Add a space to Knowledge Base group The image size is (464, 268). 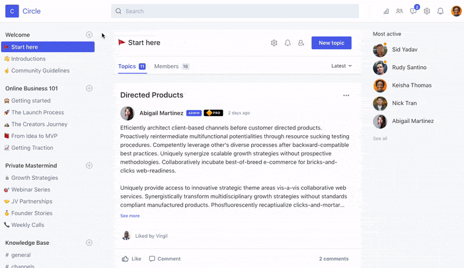pyautogui.click(x=89, y=242)
